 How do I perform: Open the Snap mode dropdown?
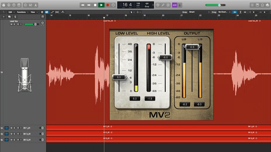tap(199, 12)
